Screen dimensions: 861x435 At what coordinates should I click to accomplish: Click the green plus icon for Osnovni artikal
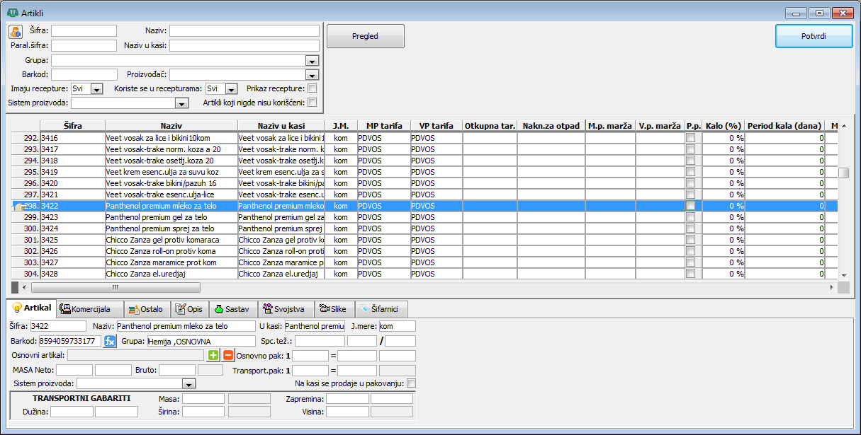coord(213,355)
